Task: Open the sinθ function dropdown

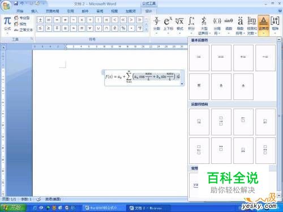Action: (229, 25)
